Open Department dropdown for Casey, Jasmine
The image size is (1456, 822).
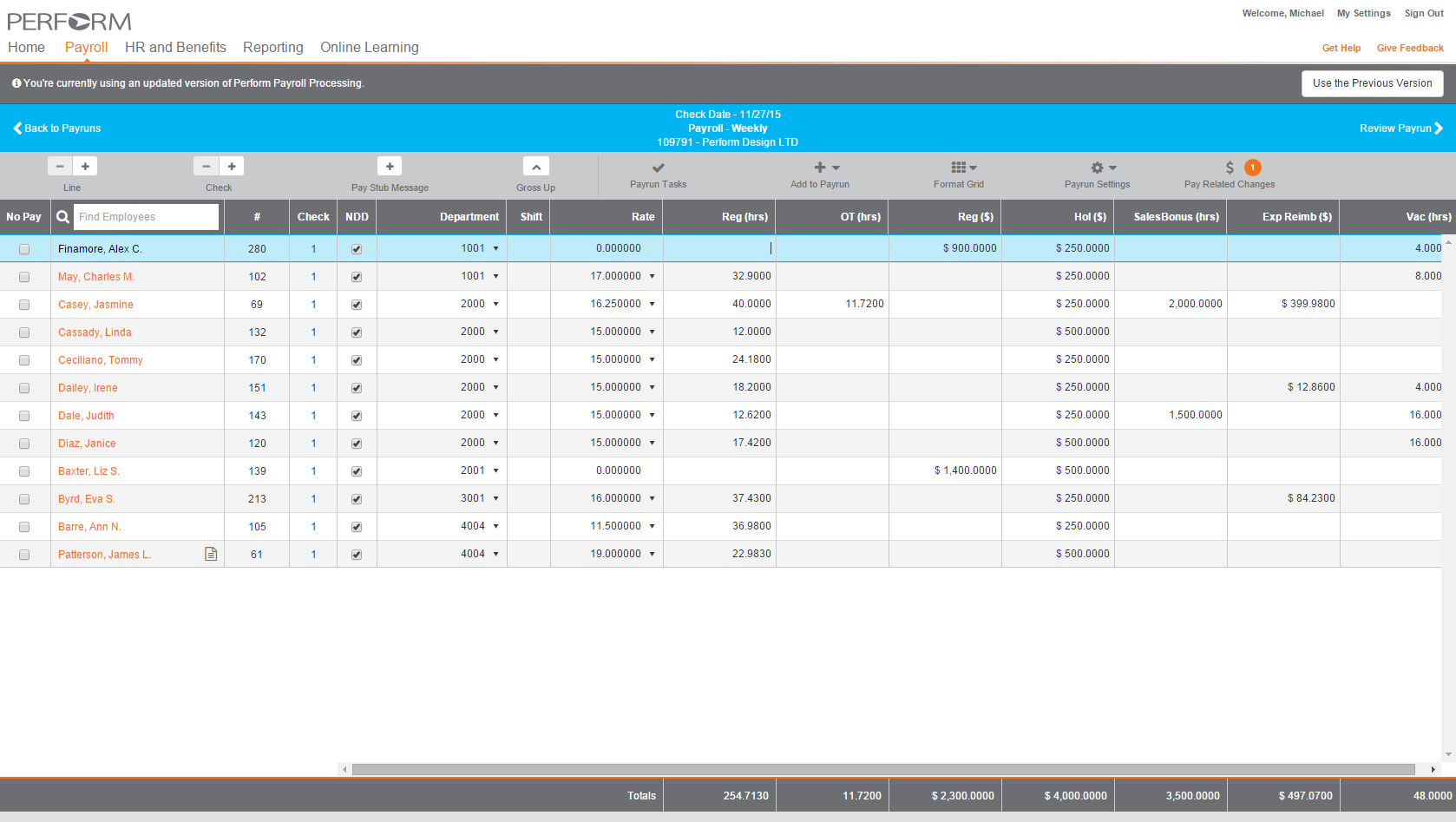pos(496,304)
